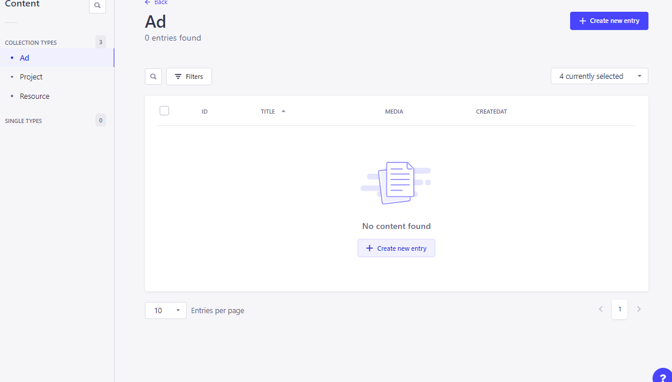The image size is (672, 382).
Task: Click the sidebar Content search icon
Action: pos(98,6)
